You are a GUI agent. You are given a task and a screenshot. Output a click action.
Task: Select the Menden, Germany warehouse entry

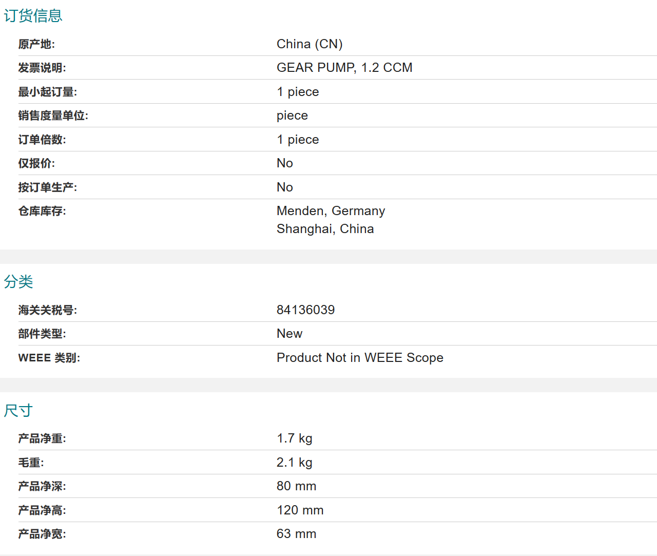pos(331,211)
